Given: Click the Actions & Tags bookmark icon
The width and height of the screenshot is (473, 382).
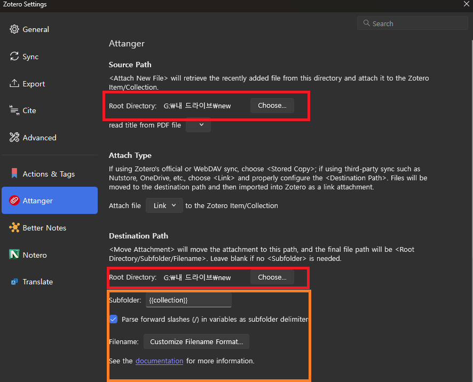Looking at the screenshot, I should tap(14, 174).
